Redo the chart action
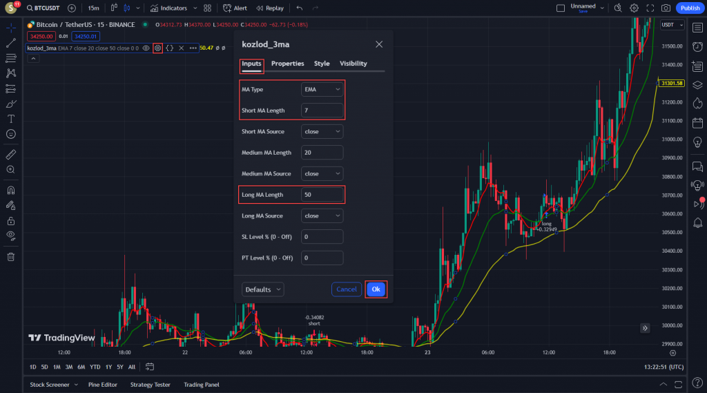 click(315, 8)
